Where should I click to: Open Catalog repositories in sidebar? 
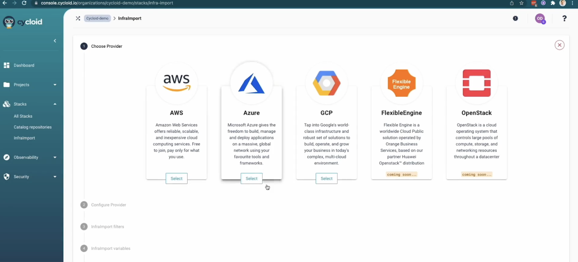tap(33, 127)
